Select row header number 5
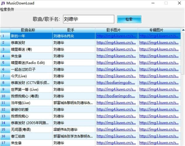185x146 pixels. coord(3,63)
